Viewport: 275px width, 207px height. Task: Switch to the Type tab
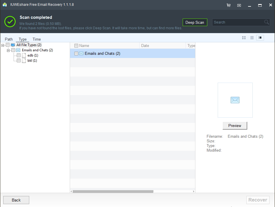[x=23, y=39]
